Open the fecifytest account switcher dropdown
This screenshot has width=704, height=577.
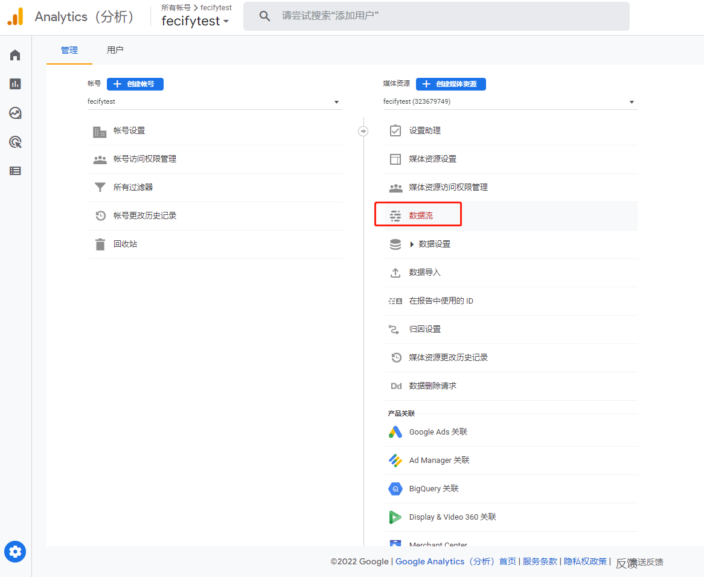point(195,21)
